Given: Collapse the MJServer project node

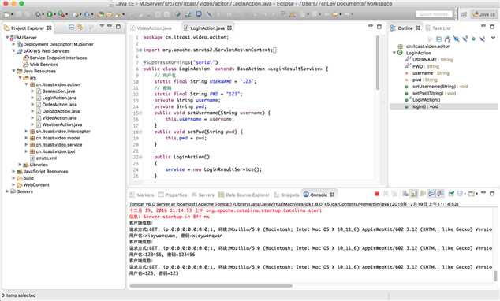Looking at the screenshot, I should (x=7, y=38).
